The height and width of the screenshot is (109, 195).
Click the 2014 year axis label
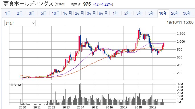[x=81, y=107]
